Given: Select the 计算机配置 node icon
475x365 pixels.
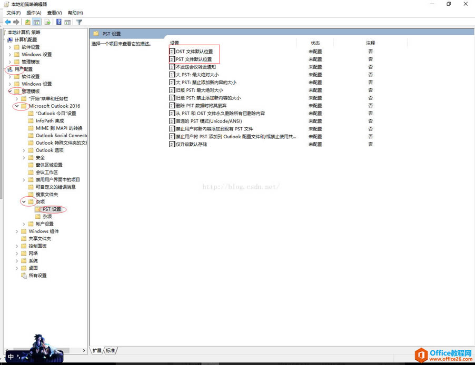Looking at the screenshot, I should [10, 39].
